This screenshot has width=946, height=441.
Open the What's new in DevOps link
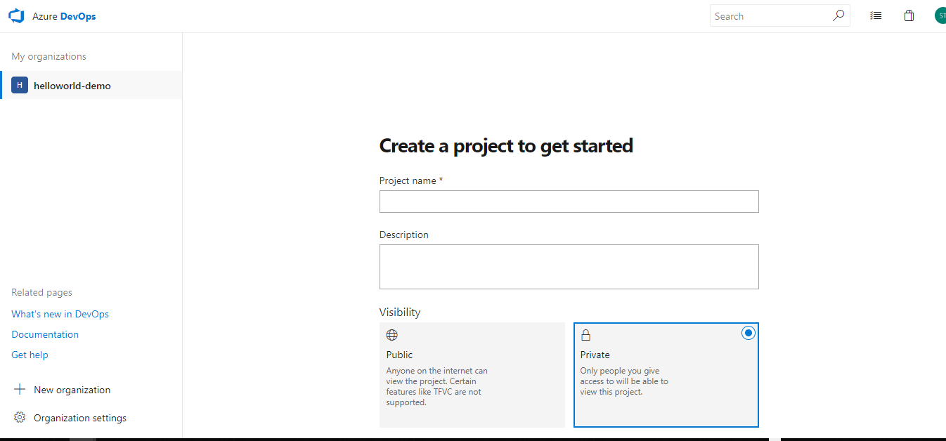pyautogui.click(x=60, y=314)
